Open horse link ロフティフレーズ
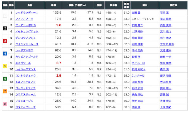The image size is (190, 113). click(26, 107)
